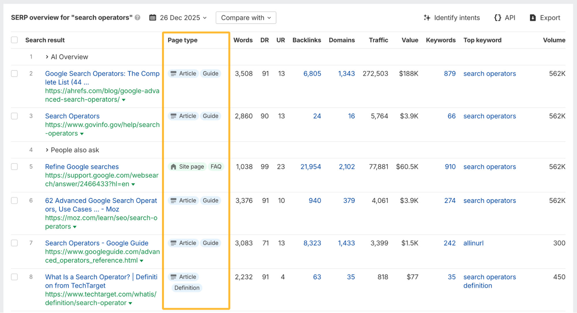Click the 6,805 backlinks count link
577x313 pixels.
tap(312, 74)
